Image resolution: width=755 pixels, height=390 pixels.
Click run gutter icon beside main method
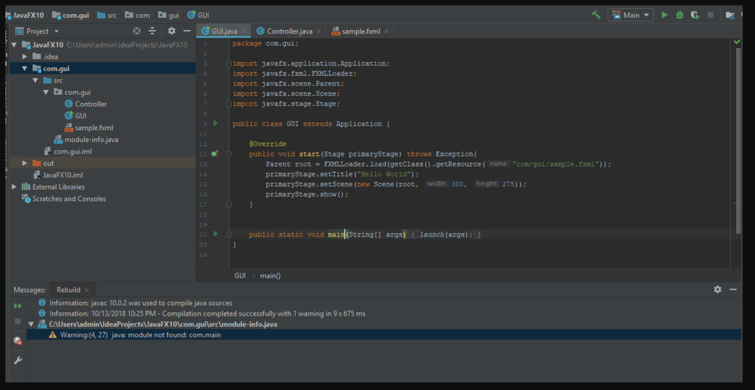click(x=216, y=234)
